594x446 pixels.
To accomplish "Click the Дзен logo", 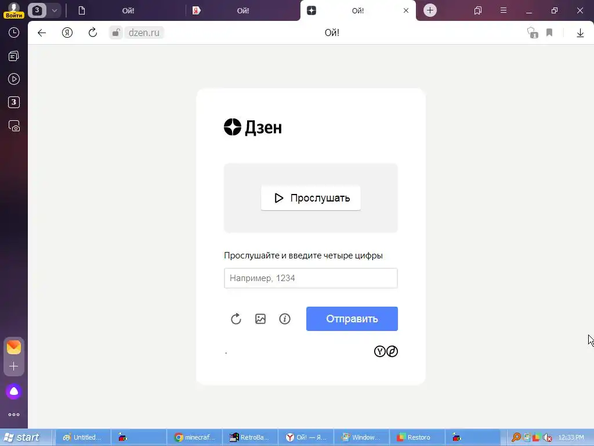I will click(x=253, y=127).
